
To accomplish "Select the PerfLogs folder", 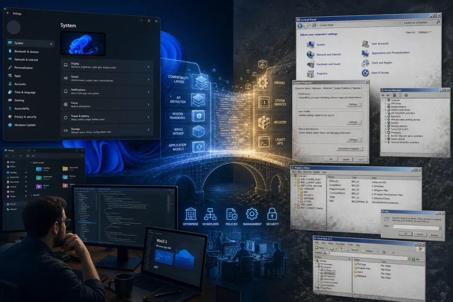I will [360, 264].
